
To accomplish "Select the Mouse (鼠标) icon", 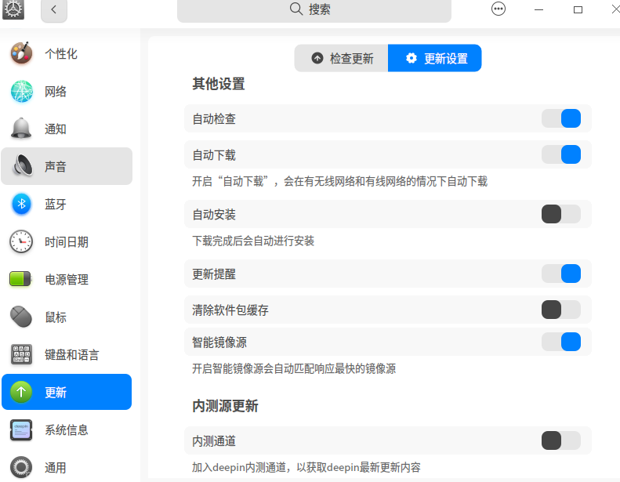I will click(x=21, y=317).
